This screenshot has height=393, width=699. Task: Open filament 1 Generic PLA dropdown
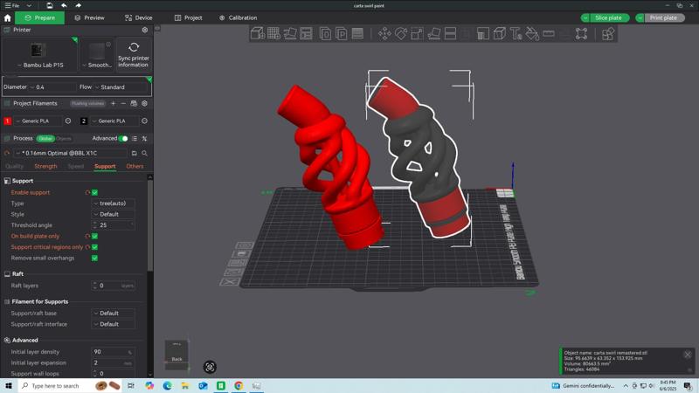(38, 121)
